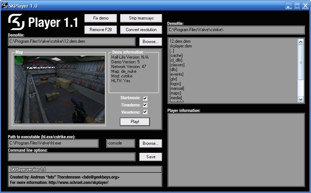Select the [events] folder entry

click(176, 74)
